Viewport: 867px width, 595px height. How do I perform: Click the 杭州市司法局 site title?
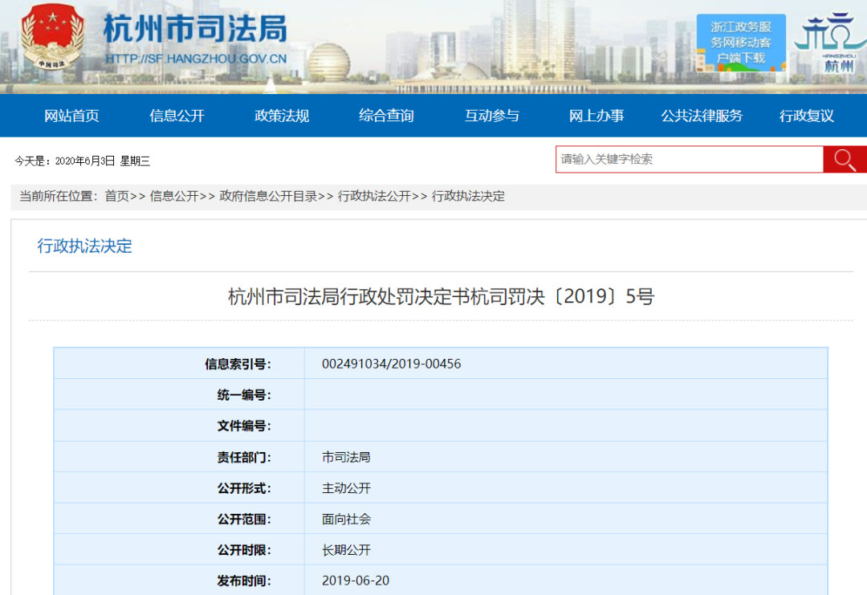point(195,30)
